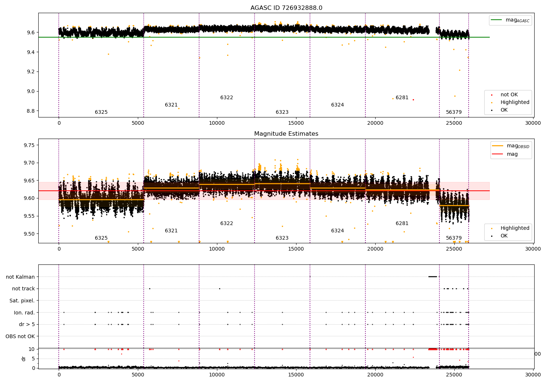Click obsid label 56379 in Magnitude Estimates plot
Screen dimensions: 547x383
454,238
